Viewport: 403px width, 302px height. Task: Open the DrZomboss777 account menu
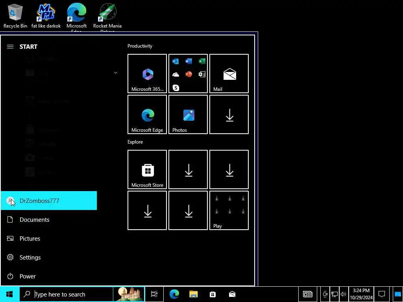tap(49, 201)
